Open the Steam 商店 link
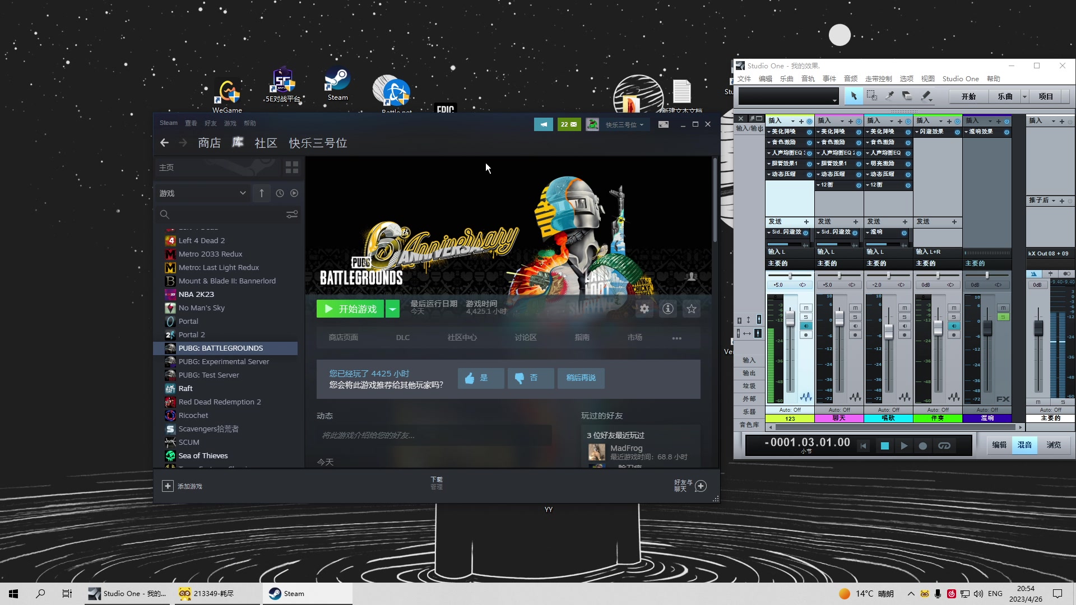The image size is (1076, 605). click(x=210, y=143)
